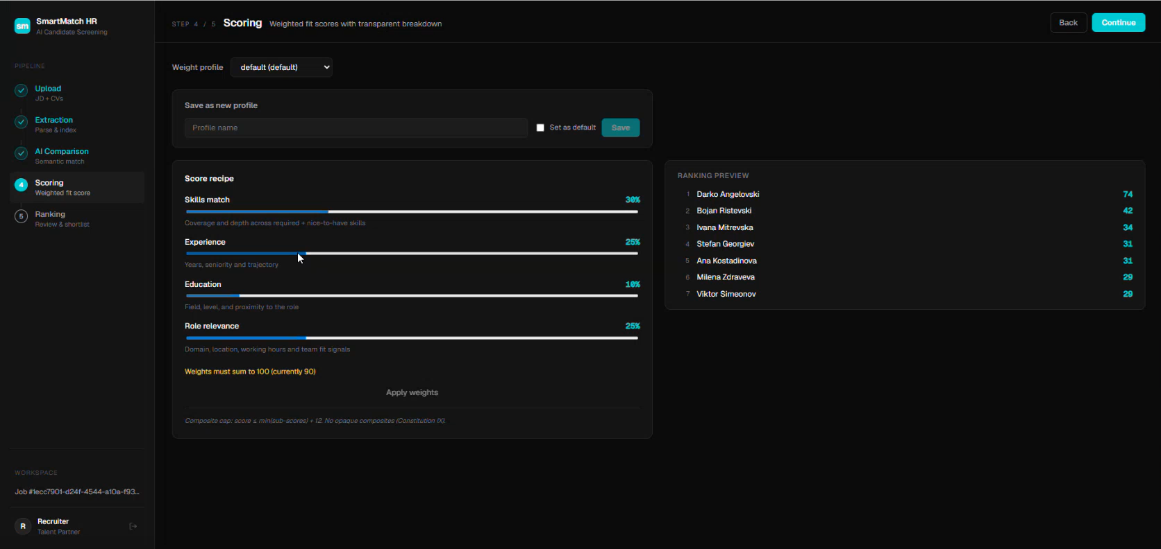Click the Experience 25% value

pos(633,242)
